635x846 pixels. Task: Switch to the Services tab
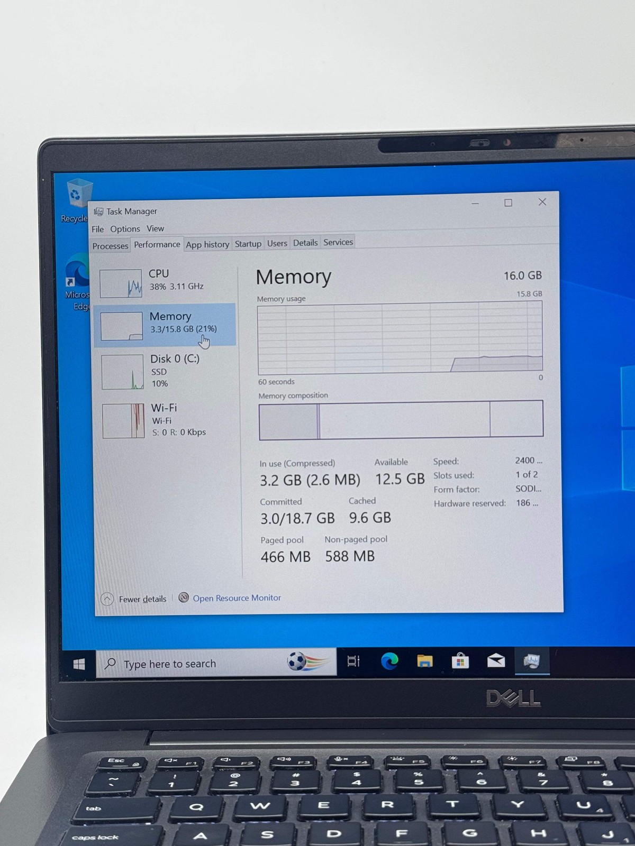tap(338, 242)
